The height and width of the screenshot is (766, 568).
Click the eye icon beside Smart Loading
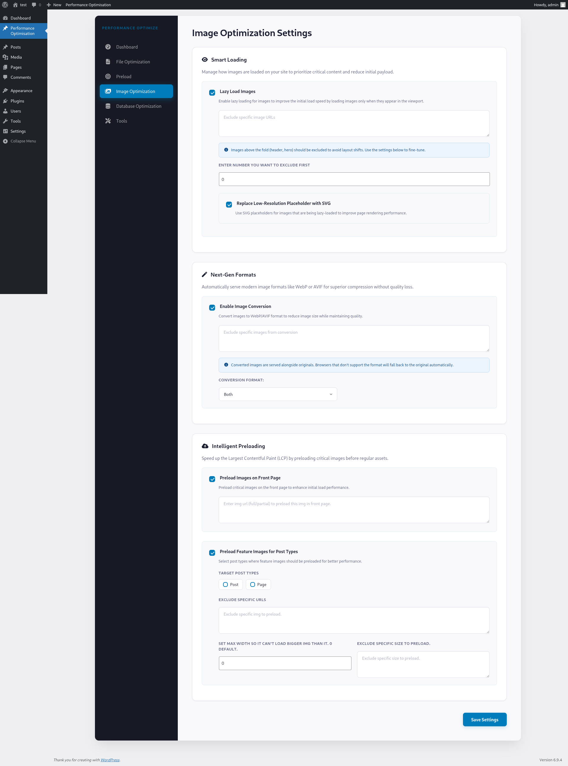click(x=205, y=60)
